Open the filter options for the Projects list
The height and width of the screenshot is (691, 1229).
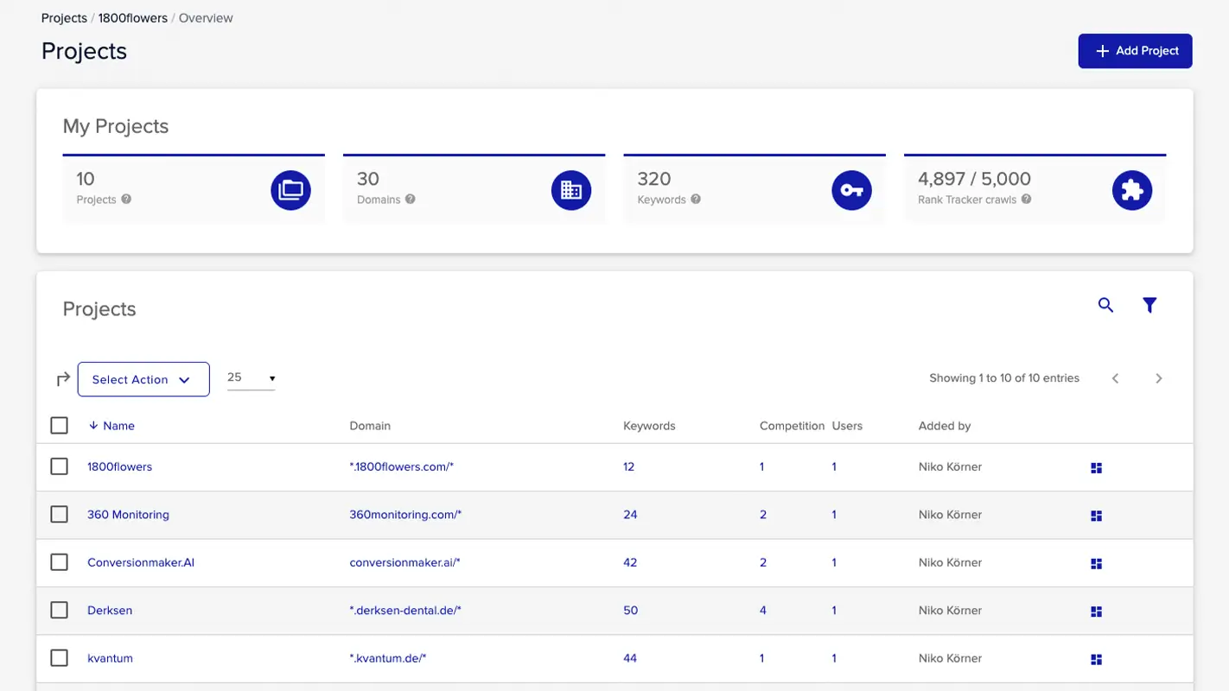pyautogui.click(x=1149, y=305)
